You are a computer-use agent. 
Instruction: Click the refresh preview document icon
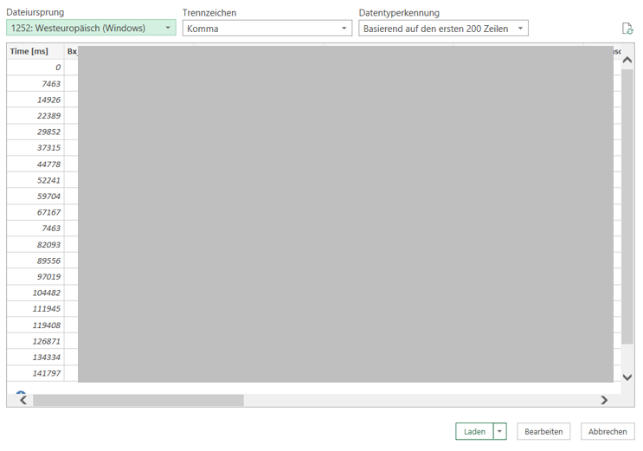click(x=627, y=29)
